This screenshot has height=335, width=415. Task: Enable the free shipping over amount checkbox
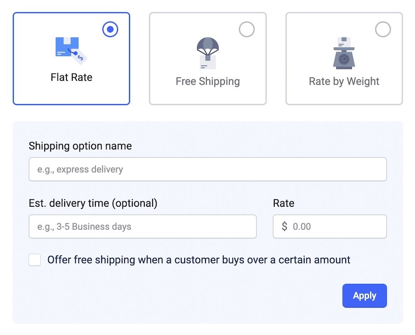[x=35, y=260]
